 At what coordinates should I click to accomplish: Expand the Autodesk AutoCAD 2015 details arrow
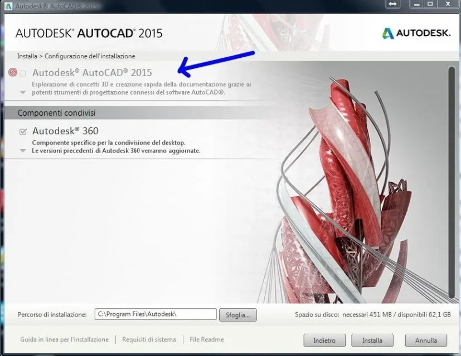point(23,92)
